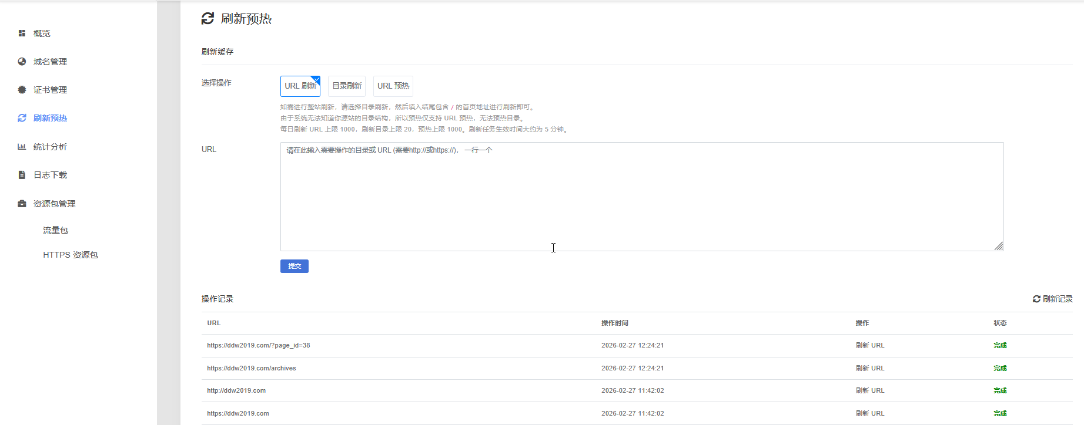Click the 刷新记录 refresh icon

point(1036,299)
